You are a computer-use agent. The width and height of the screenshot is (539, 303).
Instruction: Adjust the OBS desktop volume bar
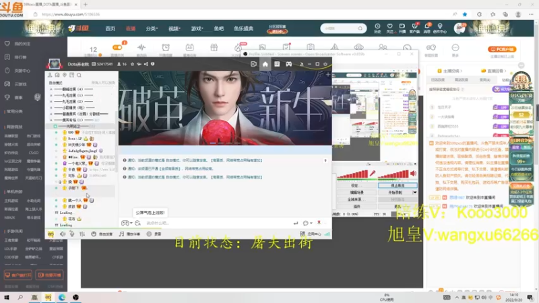point(393,174)
